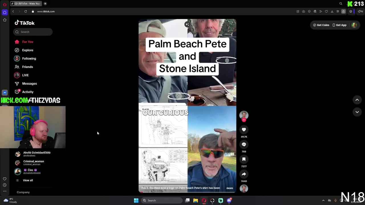Image resolution: width=365 pixels, height=205 pixels.
Task: Click the toolbar heart bookmark icon
Action: click(x=327, y=11)
